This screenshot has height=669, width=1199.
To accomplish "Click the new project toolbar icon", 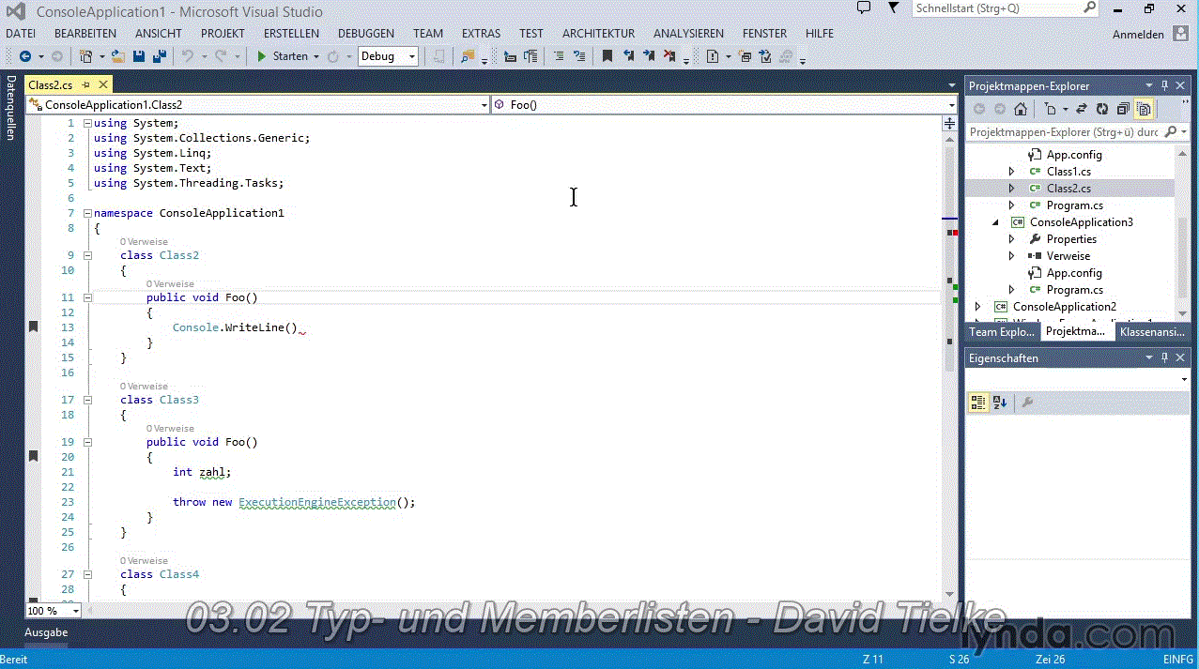I will 86,56.
